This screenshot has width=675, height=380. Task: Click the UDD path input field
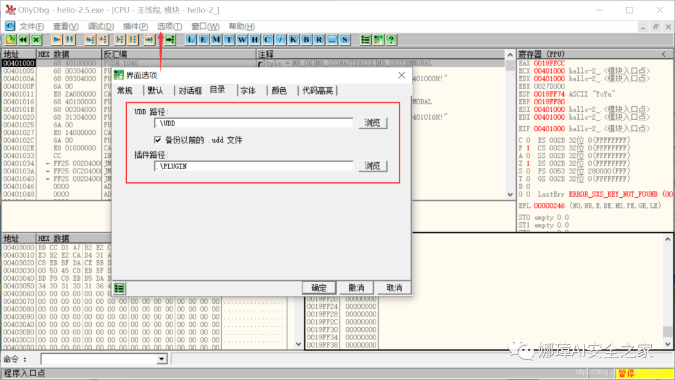click(254, 124)
